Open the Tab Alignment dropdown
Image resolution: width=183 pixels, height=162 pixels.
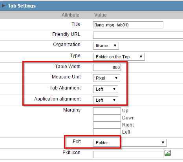(106, 89)
